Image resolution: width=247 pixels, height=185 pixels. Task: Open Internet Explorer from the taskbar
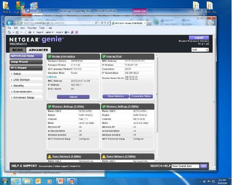pyautogui.click(x=16, y=181)
